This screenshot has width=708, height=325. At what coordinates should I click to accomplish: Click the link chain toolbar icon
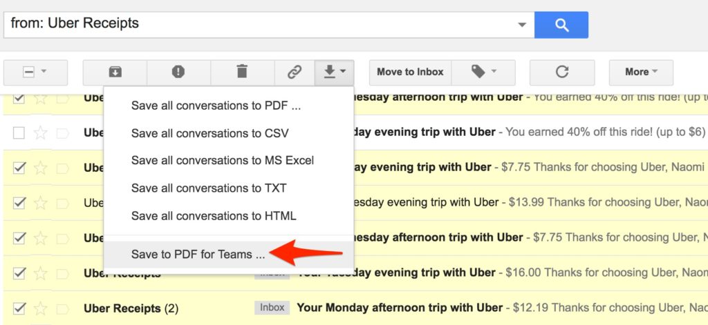(x=295, y=72)
